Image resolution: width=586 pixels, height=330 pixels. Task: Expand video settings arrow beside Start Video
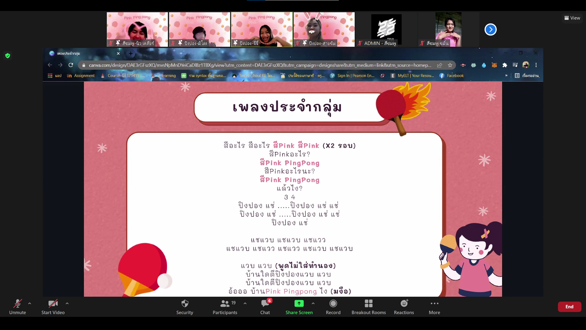(x=67, y=303)
